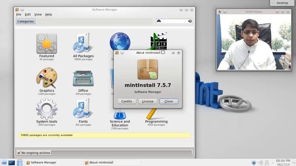Open the System tools gear icon
The image size is (296, 166).
pos(47,109)
